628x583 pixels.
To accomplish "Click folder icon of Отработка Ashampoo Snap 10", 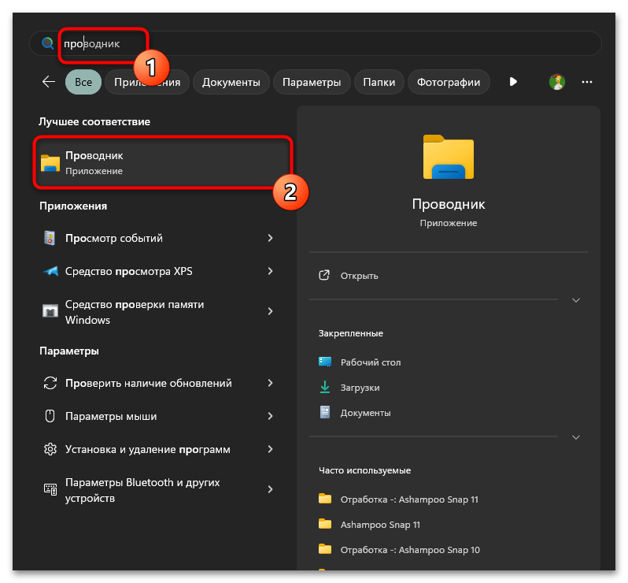I will [325, 549].
